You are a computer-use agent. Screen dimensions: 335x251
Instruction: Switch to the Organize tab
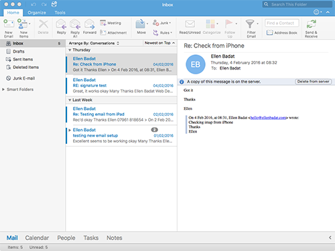click(37, 13)
